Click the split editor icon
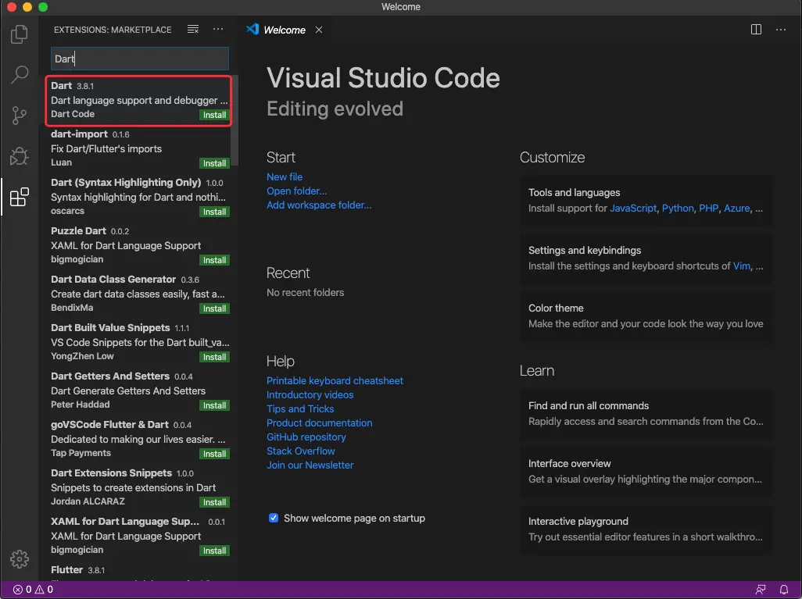 coord(756,30)
